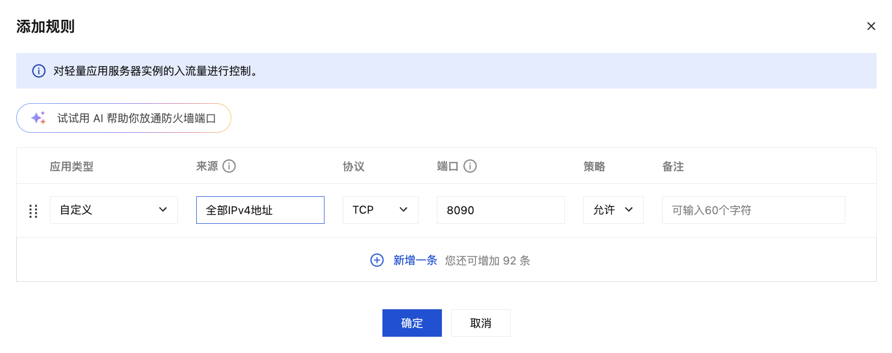The width and height of the screenshot is (892, 353).
Task: Click the chevron arrow beside 自定义
Action: pos(163,210)
